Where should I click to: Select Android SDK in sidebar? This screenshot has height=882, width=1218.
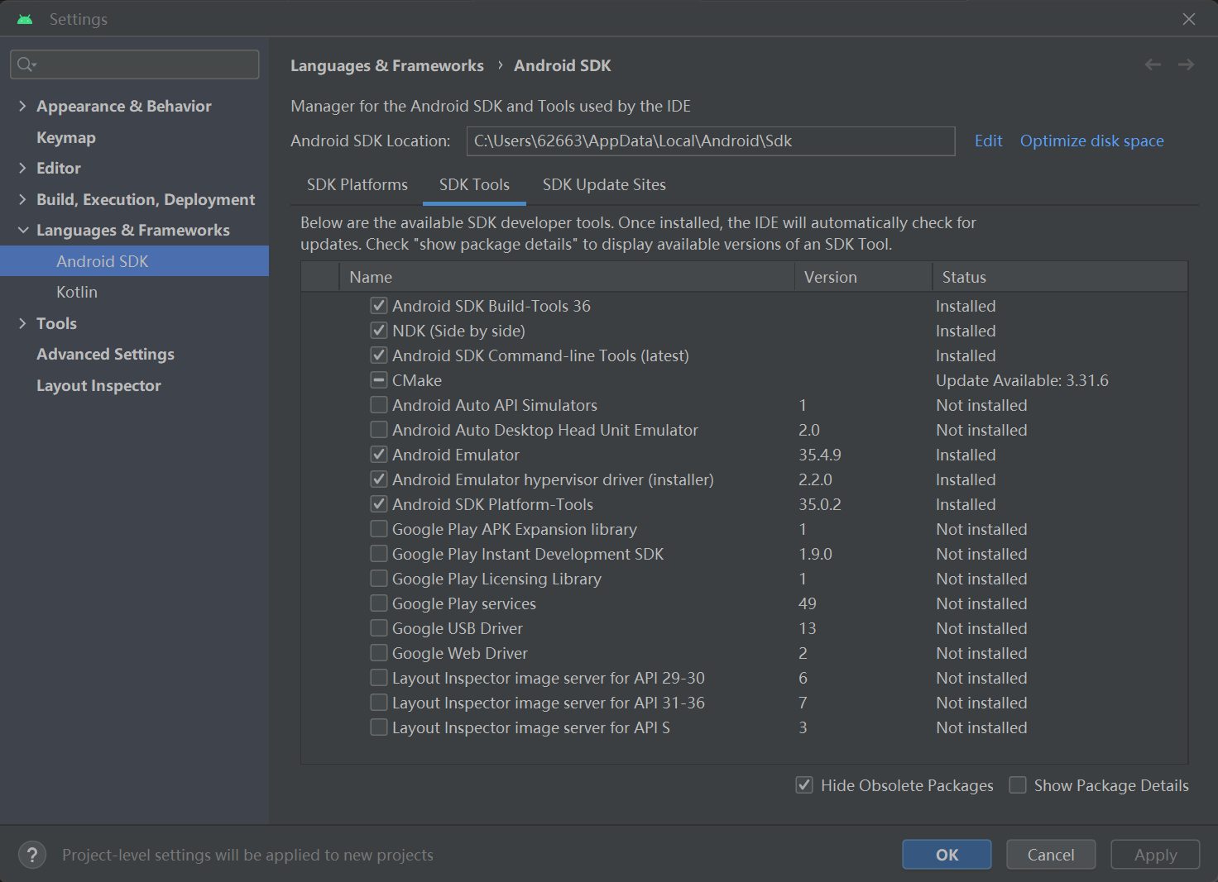pos(134,261)
